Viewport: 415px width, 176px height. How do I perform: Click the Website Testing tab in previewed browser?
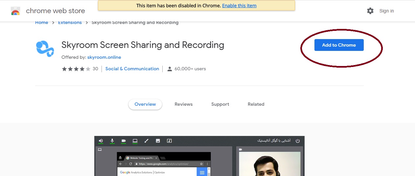(x=142, y=158)
